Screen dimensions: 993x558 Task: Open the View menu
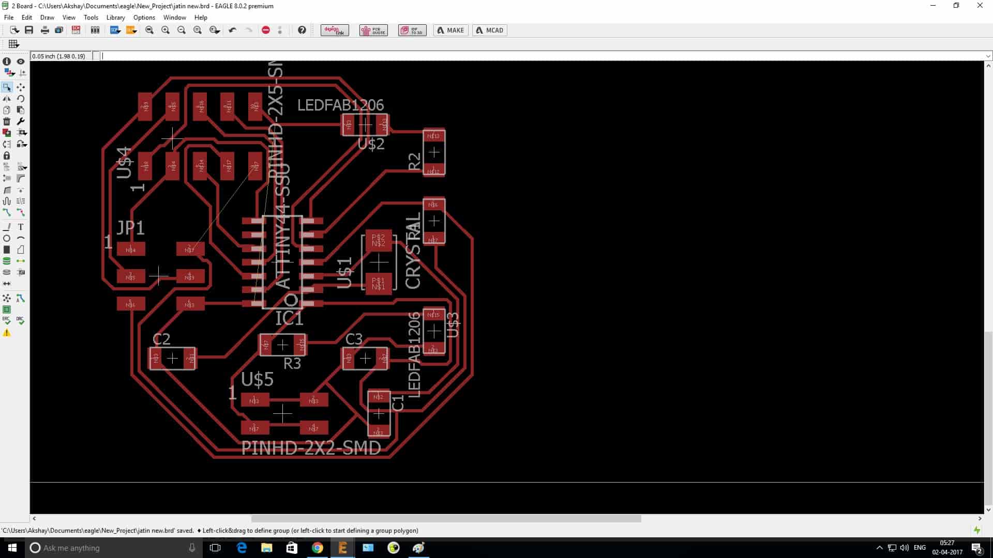pos(69,17)
